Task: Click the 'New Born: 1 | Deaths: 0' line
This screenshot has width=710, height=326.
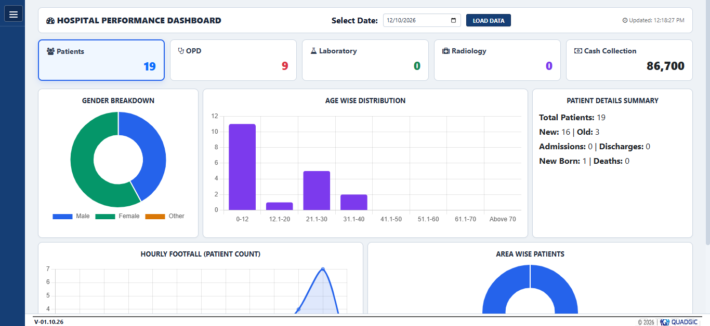Action: click(584, 161)
